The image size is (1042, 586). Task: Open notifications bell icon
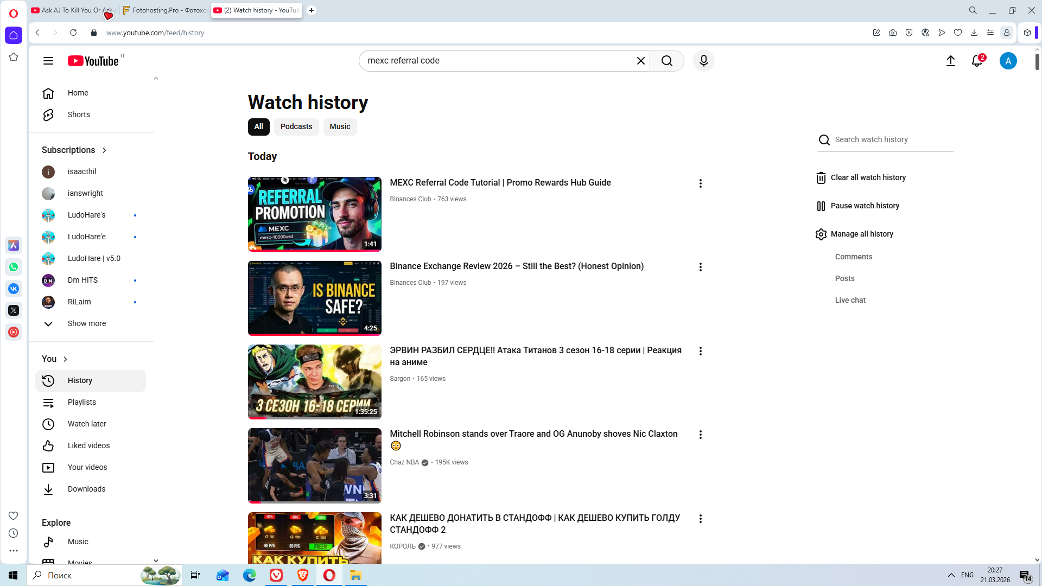[977, 61]
